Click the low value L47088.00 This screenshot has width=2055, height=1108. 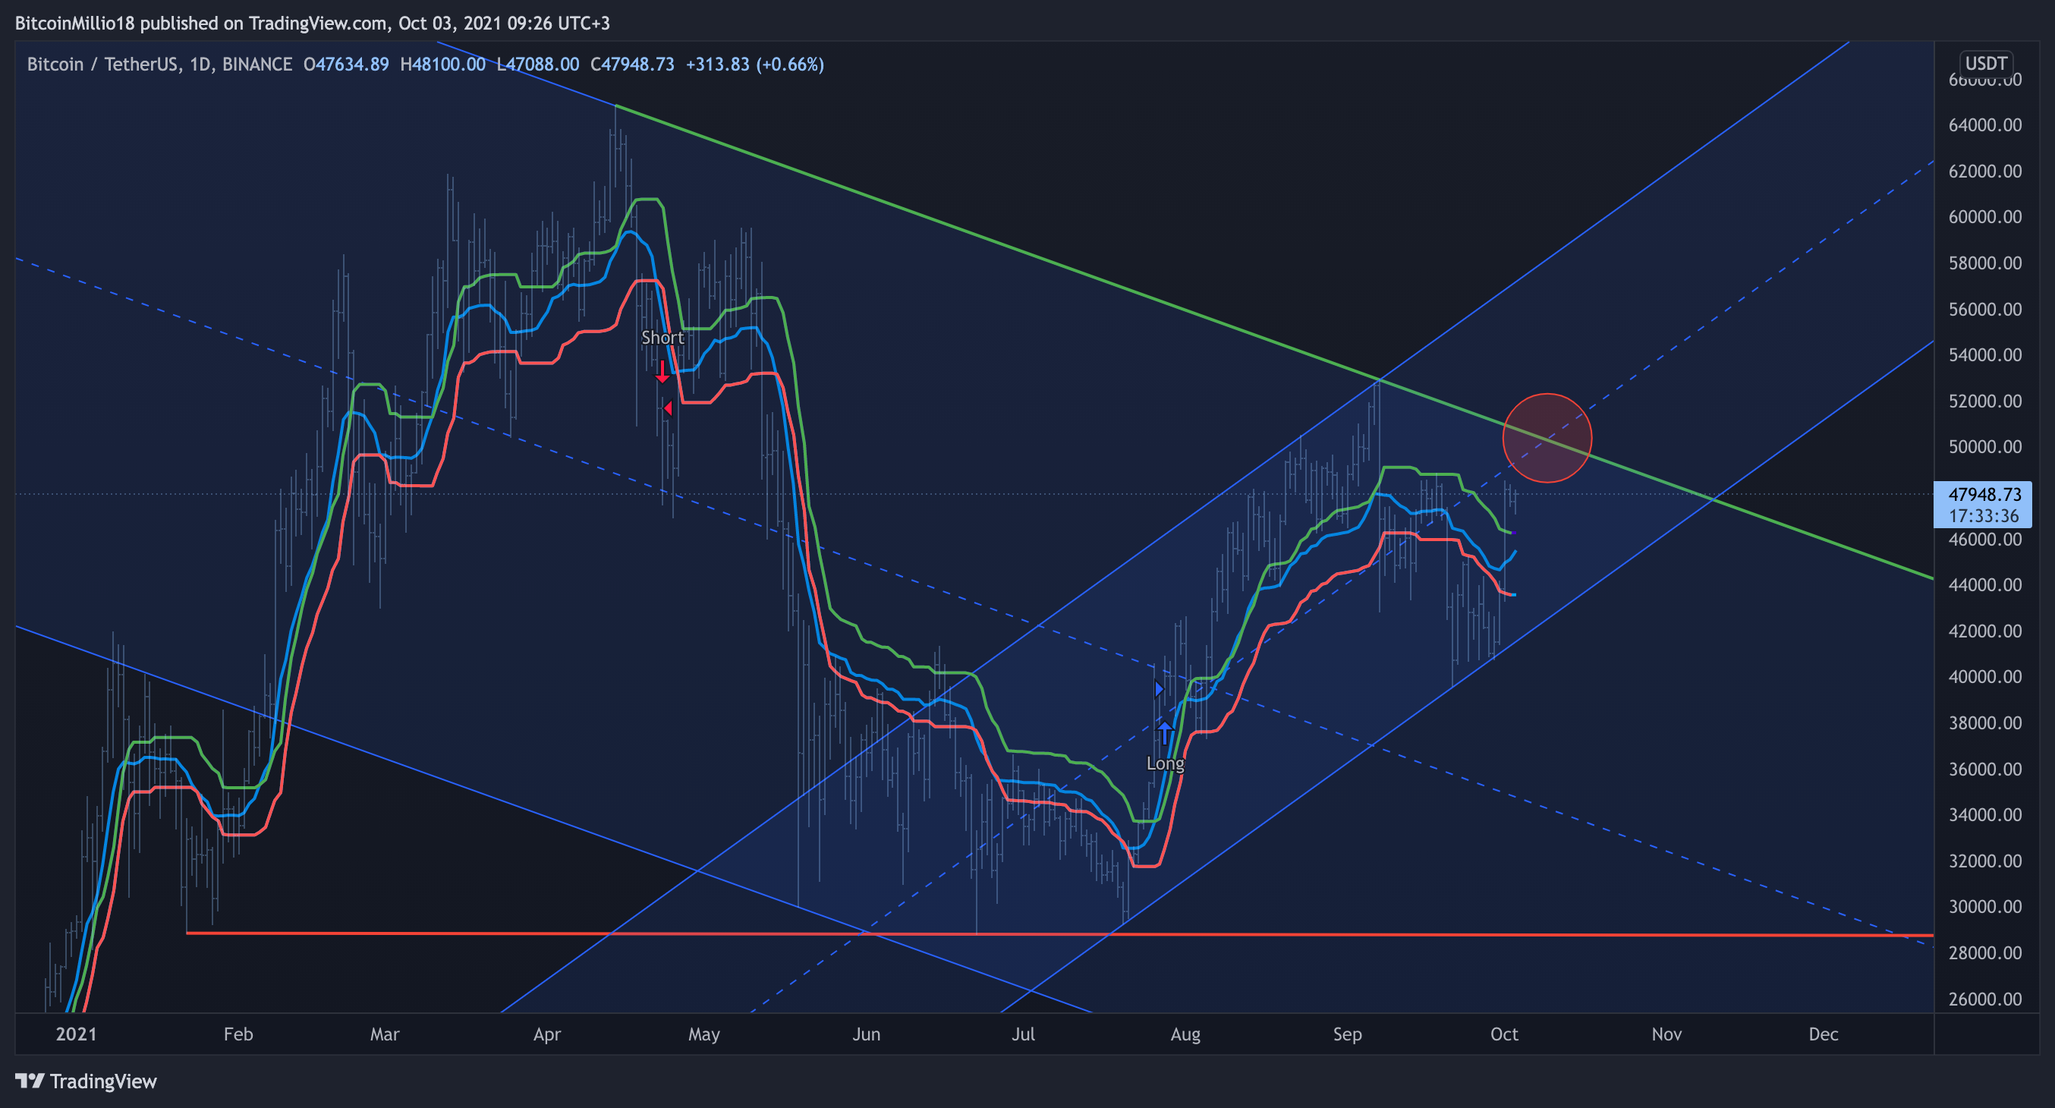coord(538,64)
